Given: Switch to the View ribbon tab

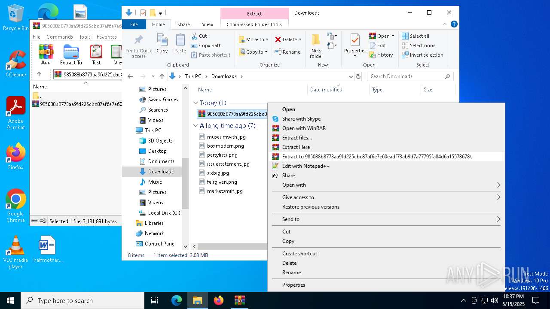Looking at the screenshot, I should (208, 24).
